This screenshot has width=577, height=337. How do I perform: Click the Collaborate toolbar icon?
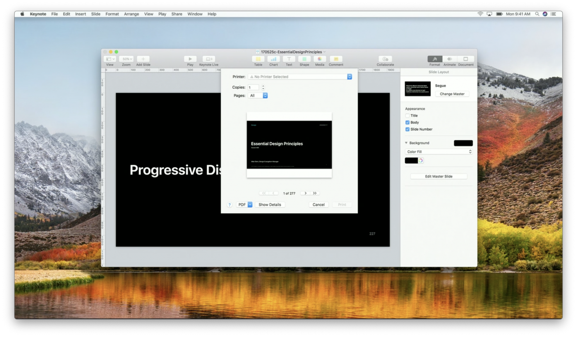pos(385,59)
